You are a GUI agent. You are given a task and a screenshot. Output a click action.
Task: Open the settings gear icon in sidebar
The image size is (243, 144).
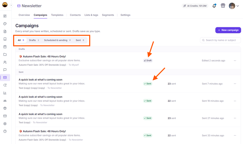click(5, 124)
